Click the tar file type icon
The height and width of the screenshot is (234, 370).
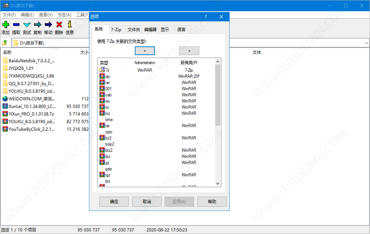point(102,125)
